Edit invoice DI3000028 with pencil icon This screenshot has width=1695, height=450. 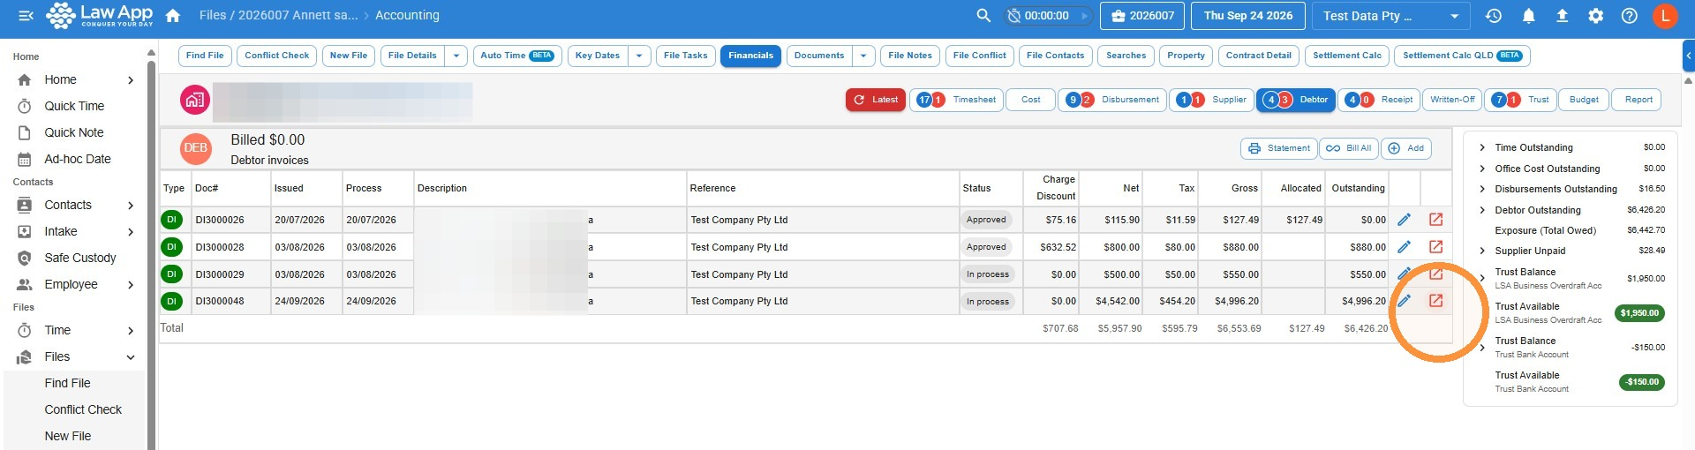coord(1404,247)
